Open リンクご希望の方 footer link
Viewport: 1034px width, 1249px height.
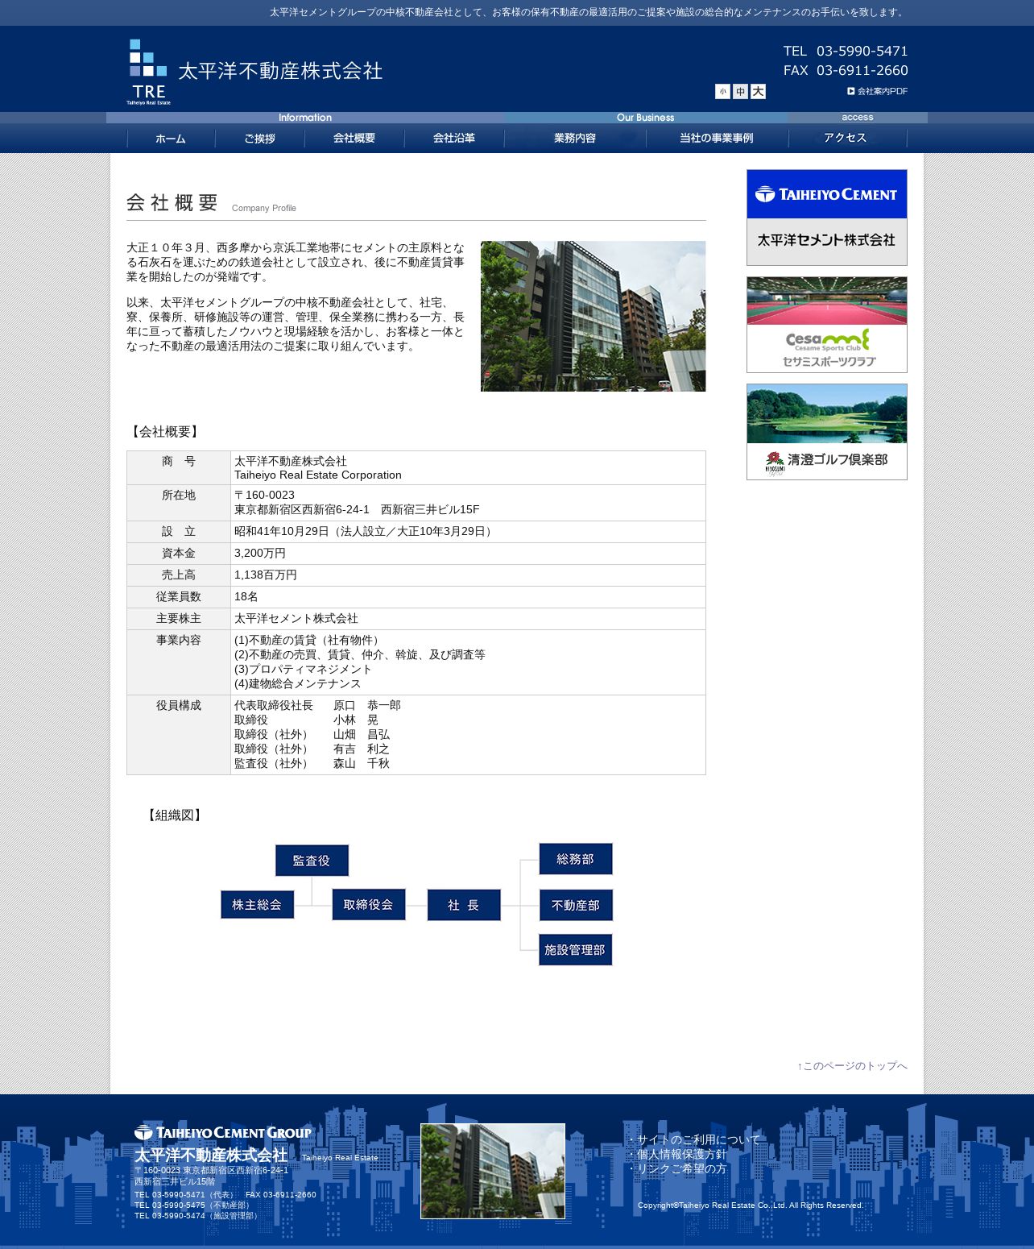681,1168
